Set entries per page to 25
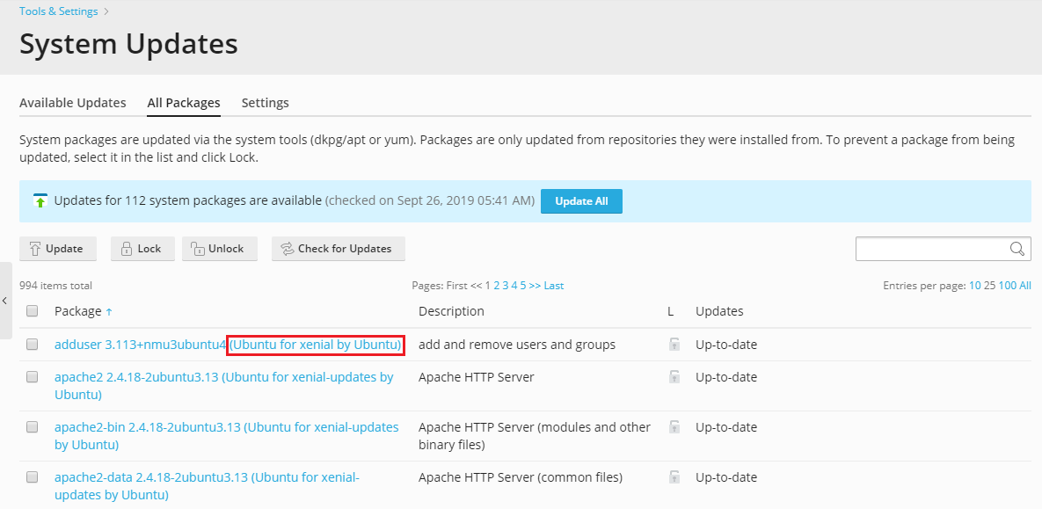Screen dimensions: 1042x509 tap(988, 286)
